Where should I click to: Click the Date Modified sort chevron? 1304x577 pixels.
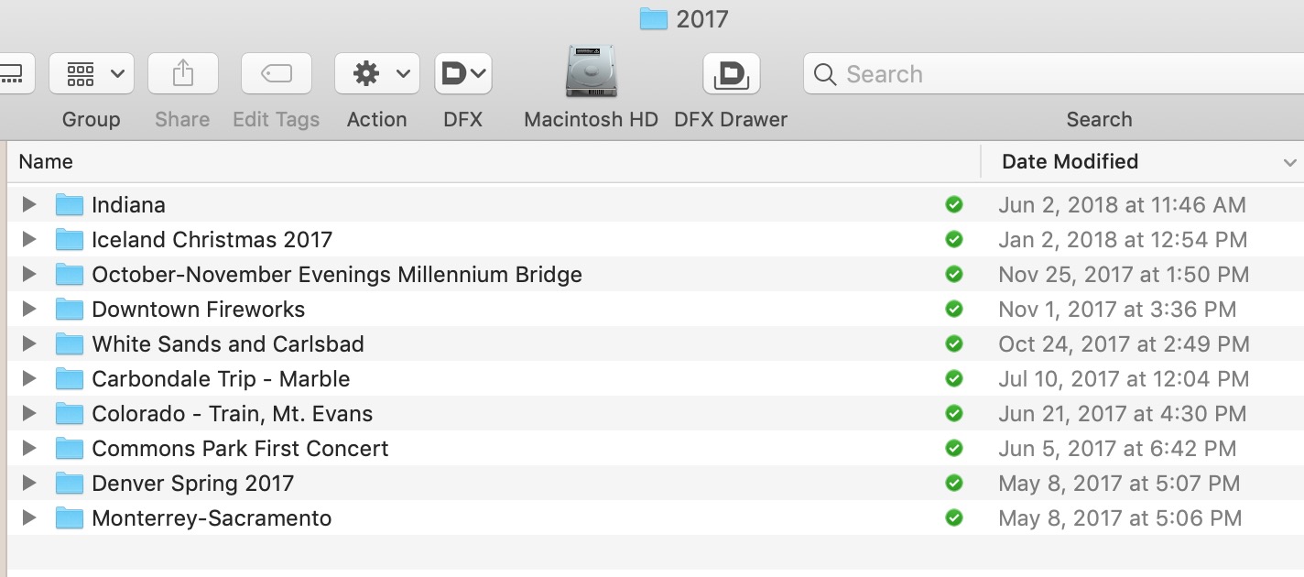tap(1289, 163)
